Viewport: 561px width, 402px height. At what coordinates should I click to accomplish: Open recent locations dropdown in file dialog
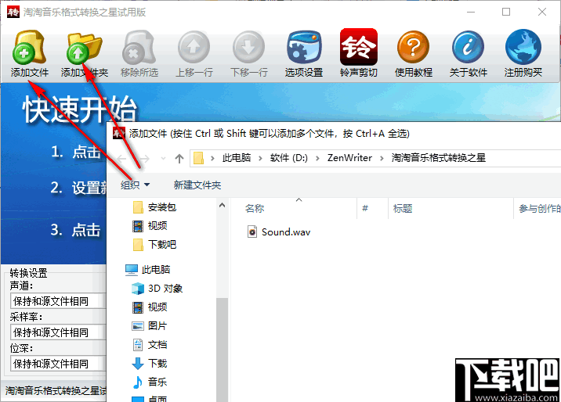(163, 158)
